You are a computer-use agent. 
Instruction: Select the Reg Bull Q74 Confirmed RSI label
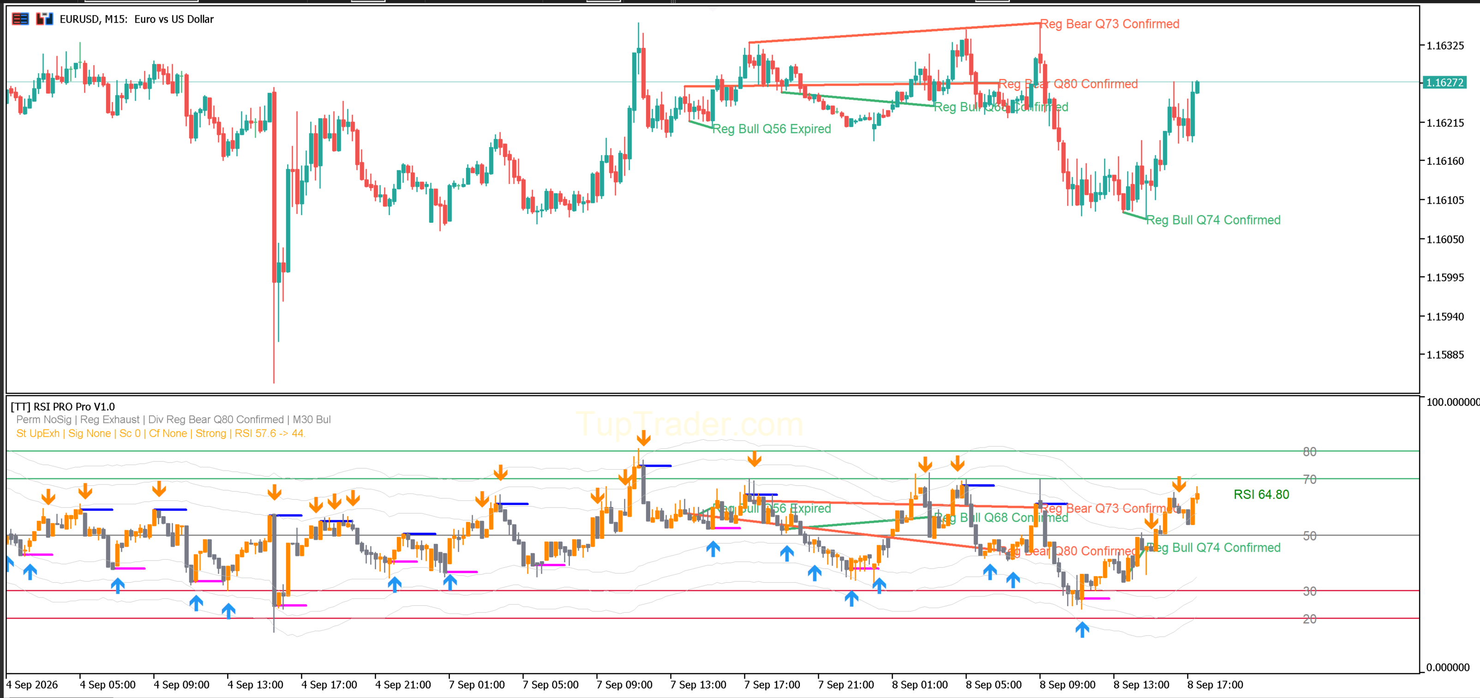[x=1213, y=548]
